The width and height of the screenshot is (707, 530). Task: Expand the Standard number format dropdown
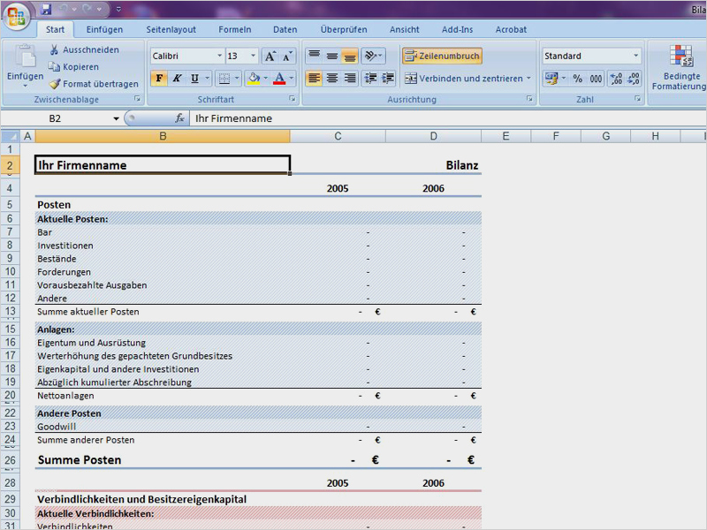635,56
